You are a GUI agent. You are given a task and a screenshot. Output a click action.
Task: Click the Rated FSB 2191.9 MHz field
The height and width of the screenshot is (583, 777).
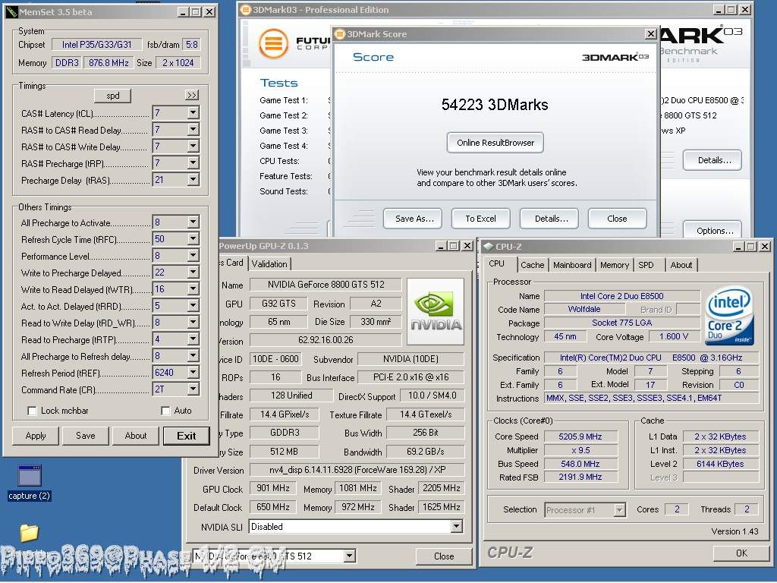tap(580, 477)
